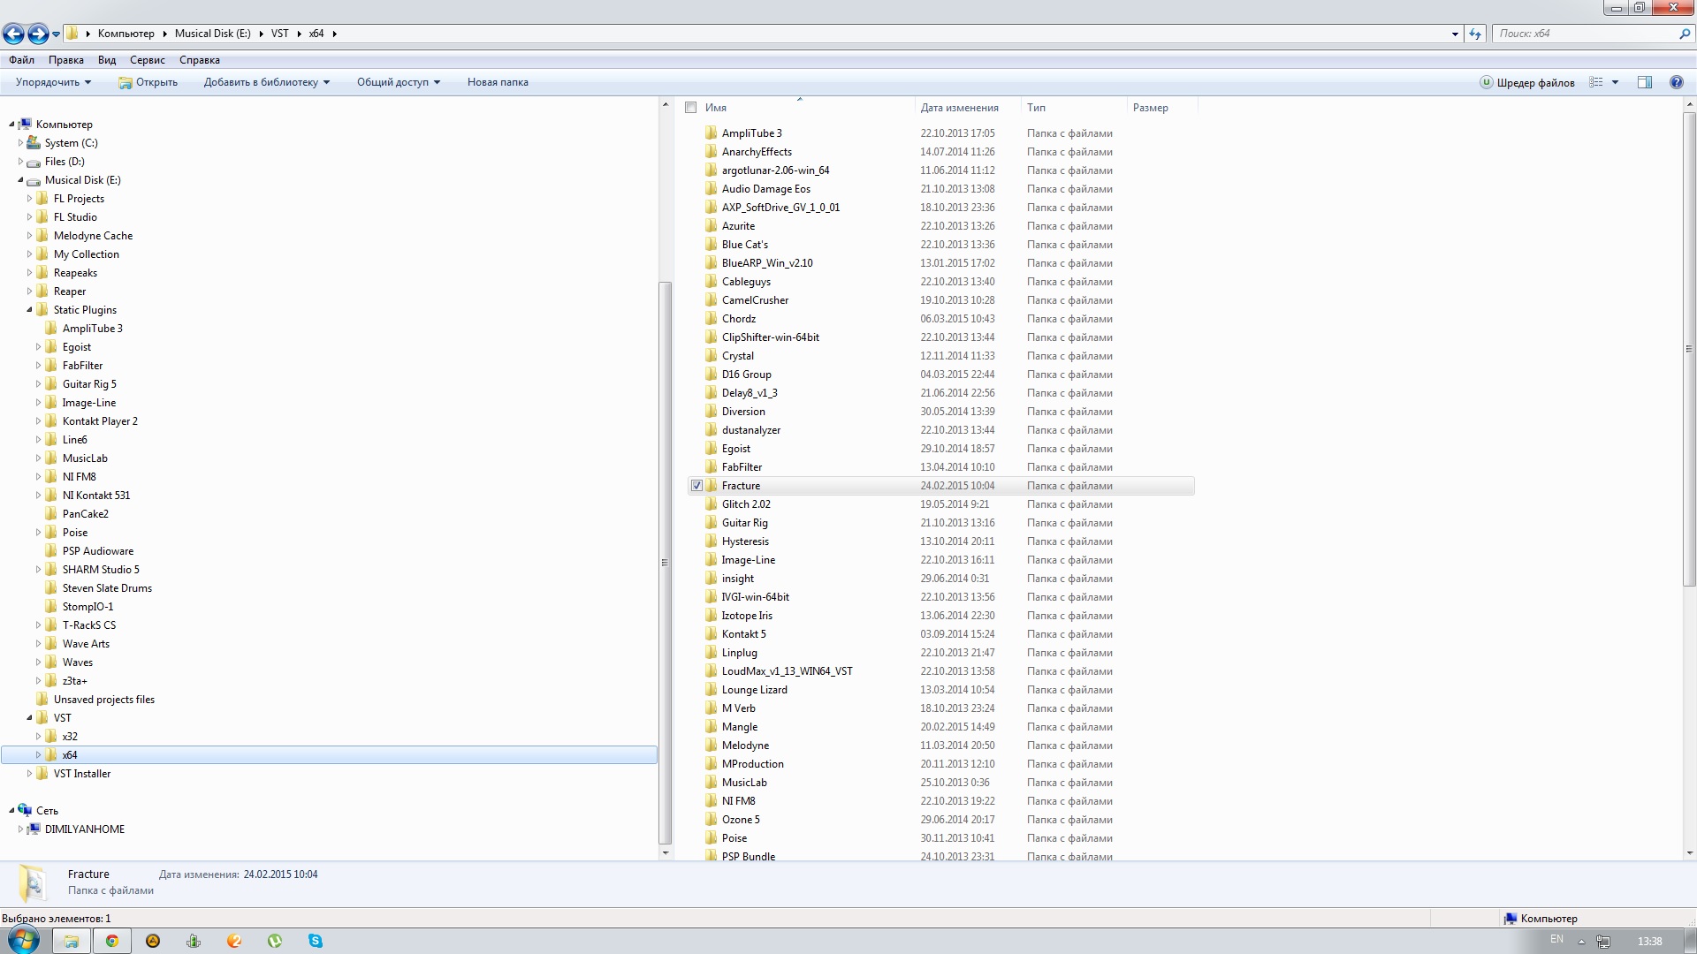1697x954 pixels.
Task: Collapse the Static Plugins tree node
Action: click(x=29, y=310)
